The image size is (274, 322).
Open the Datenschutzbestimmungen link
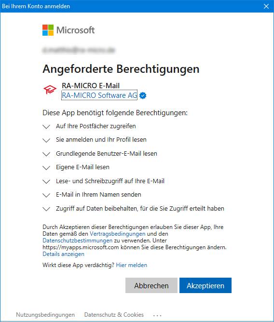click(x=78, y=240)
